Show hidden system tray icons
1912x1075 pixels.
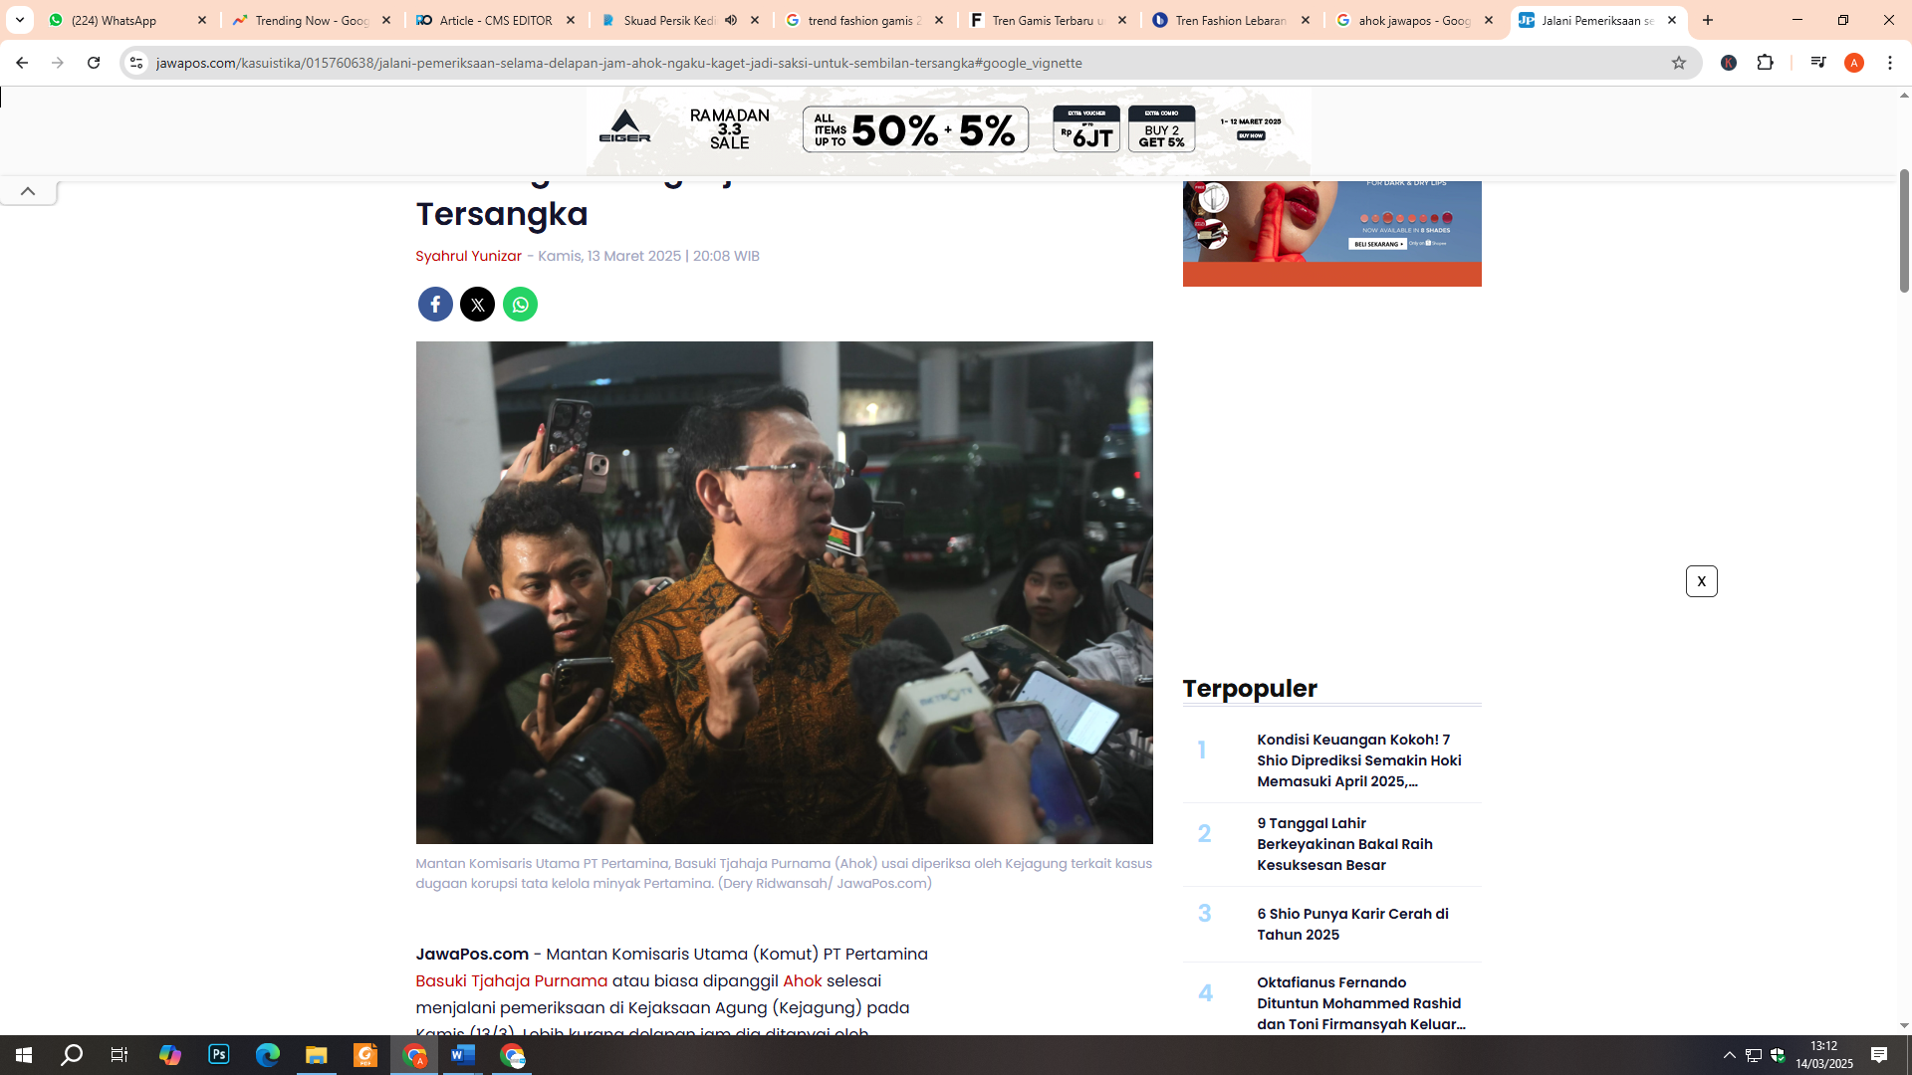(x=1730, y=1055)
